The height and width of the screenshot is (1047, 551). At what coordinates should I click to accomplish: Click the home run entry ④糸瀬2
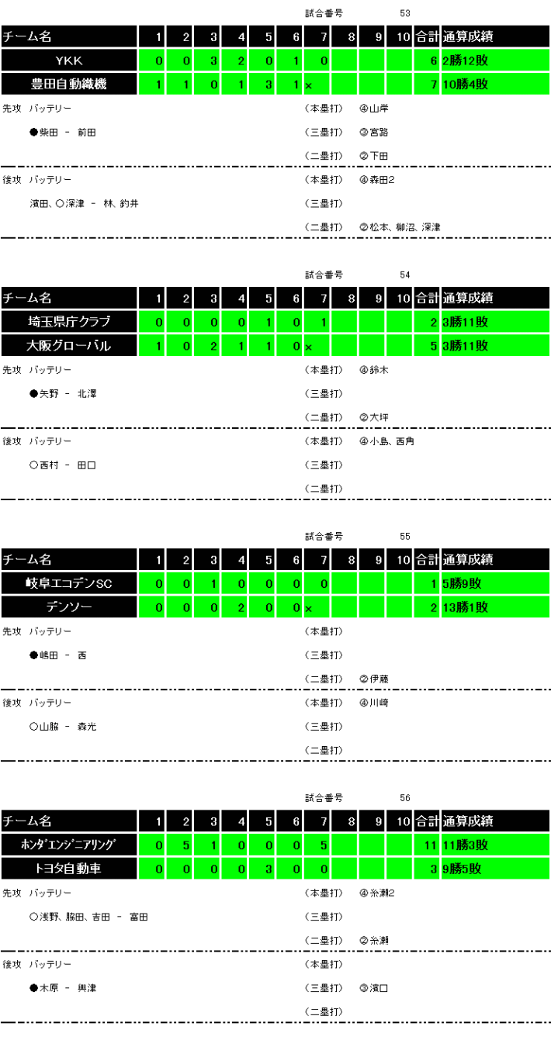(376, 893)
